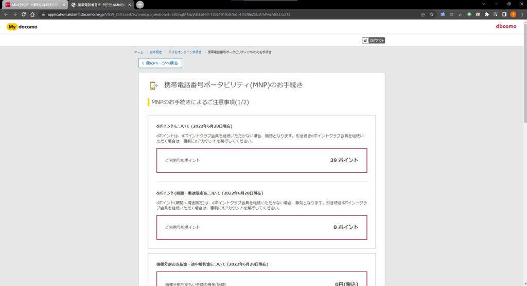Open the tab search chevron in title bar

484,4
